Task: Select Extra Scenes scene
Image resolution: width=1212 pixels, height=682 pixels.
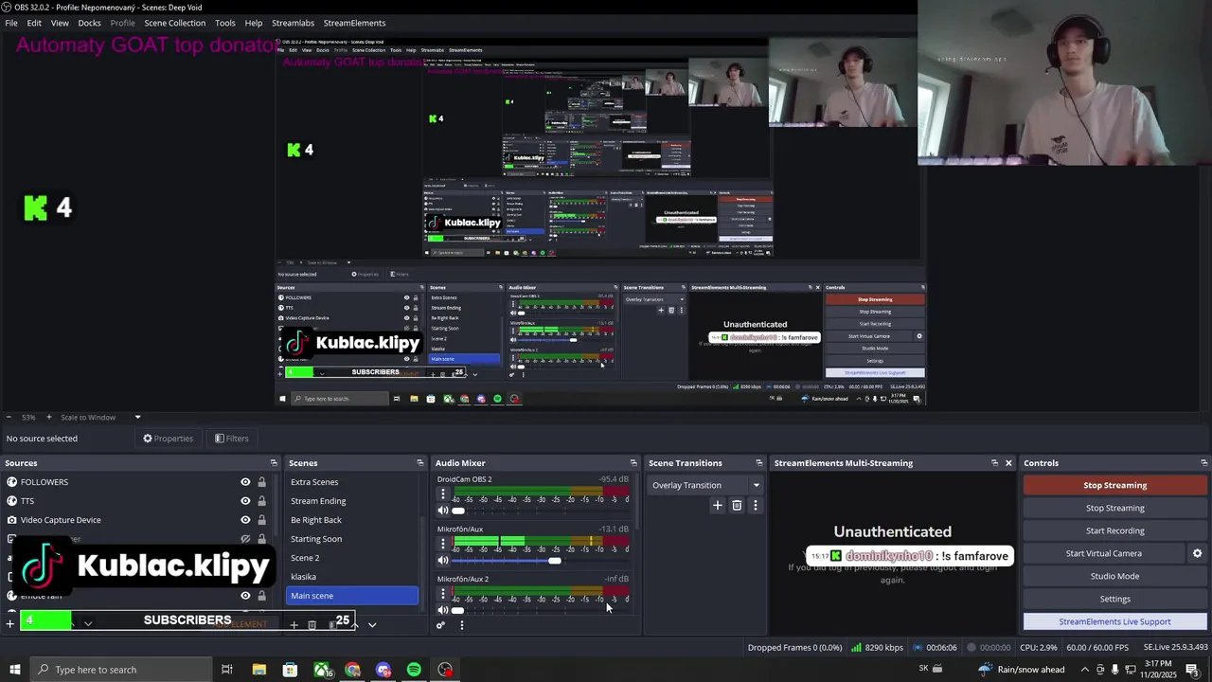Action: [352, 482]
